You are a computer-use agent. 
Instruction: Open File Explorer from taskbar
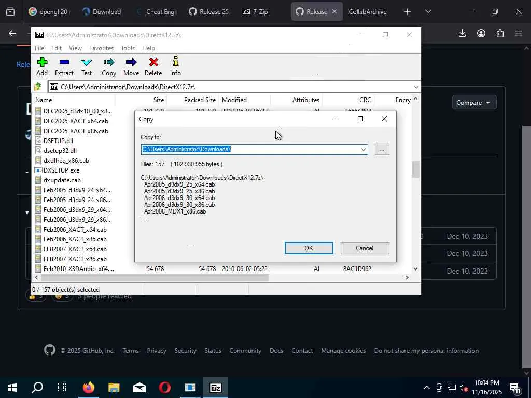point(114,388)
